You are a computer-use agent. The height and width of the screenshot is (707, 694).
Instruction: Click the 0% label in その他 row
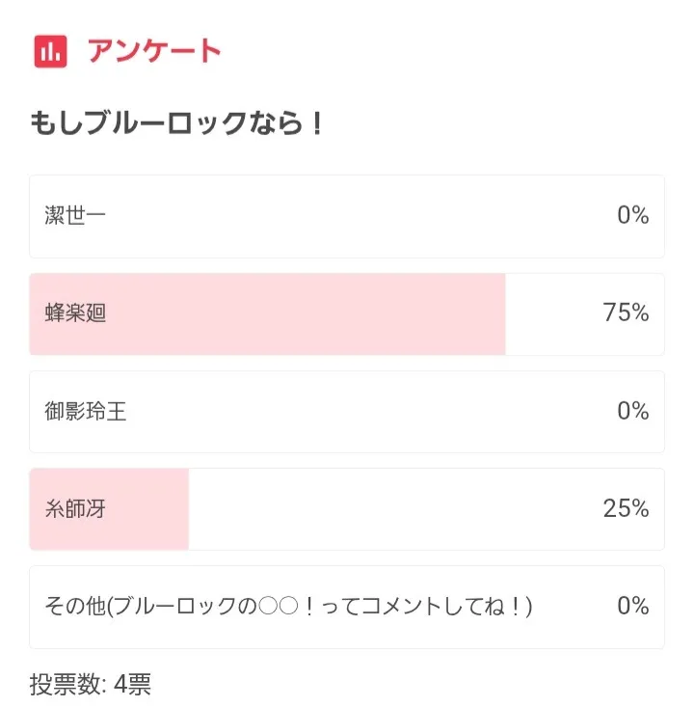(632, 607)
